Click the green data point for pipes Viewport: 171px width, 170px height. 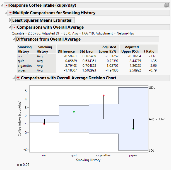coord(133,129)
